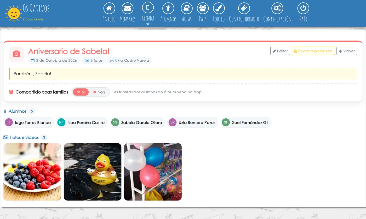The height and width of the screenshot is (219, 366).
Task: Open the Pais people group icon
Action: (x=203, y=8)
